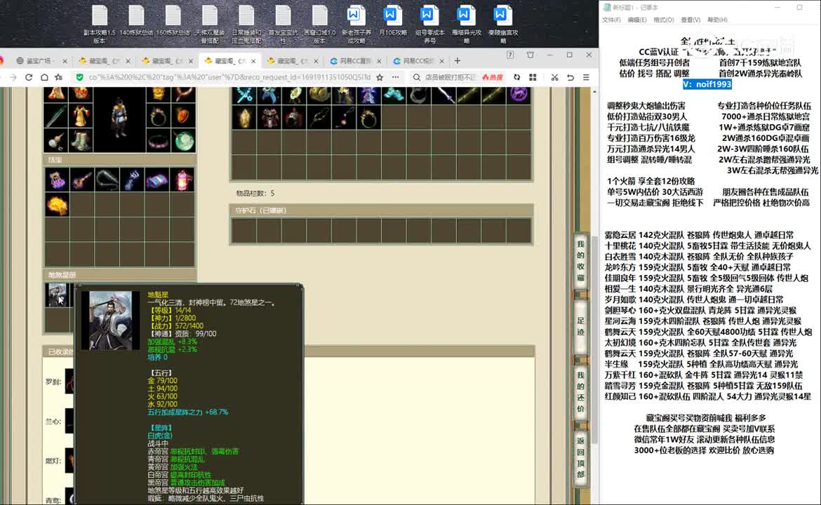Select the pink lantern treasure in 法宝
Screen dimensions: 821x505
[182, 180]
